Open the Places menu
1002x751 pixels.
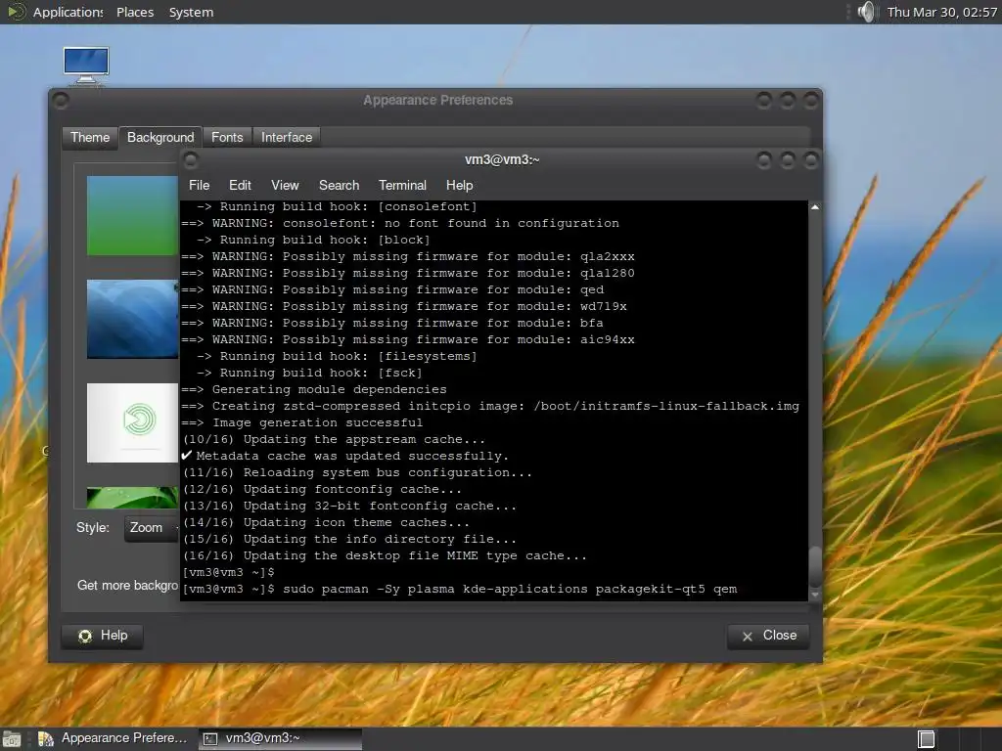(135, 12)
